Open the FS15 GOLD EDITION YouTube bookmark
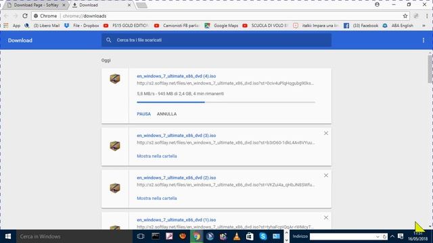Image resolution: width=433 pixels, height=243 pixels. tap(126, 26)
